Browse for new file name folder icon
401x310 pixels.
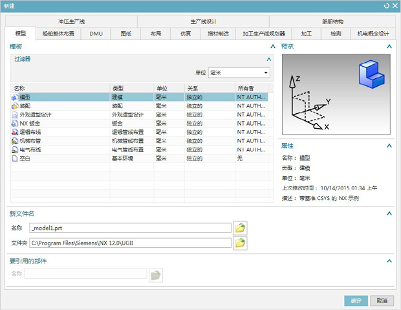(x=240, y=228)
